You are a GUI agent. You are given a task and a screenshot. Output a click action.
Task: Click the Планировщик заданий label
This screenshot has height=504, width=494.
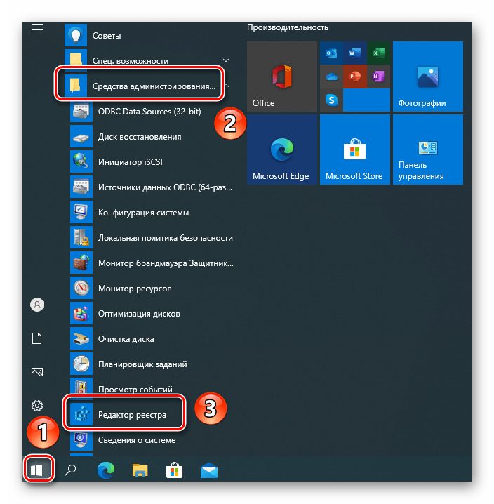[142, 364]
